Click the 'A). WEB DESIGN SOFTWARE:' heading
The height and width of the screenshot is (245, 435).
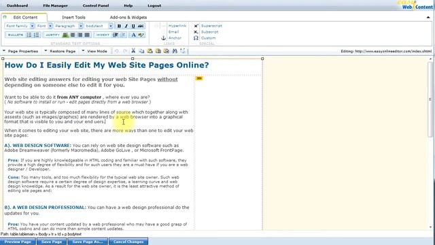click(x=38, y=146)
